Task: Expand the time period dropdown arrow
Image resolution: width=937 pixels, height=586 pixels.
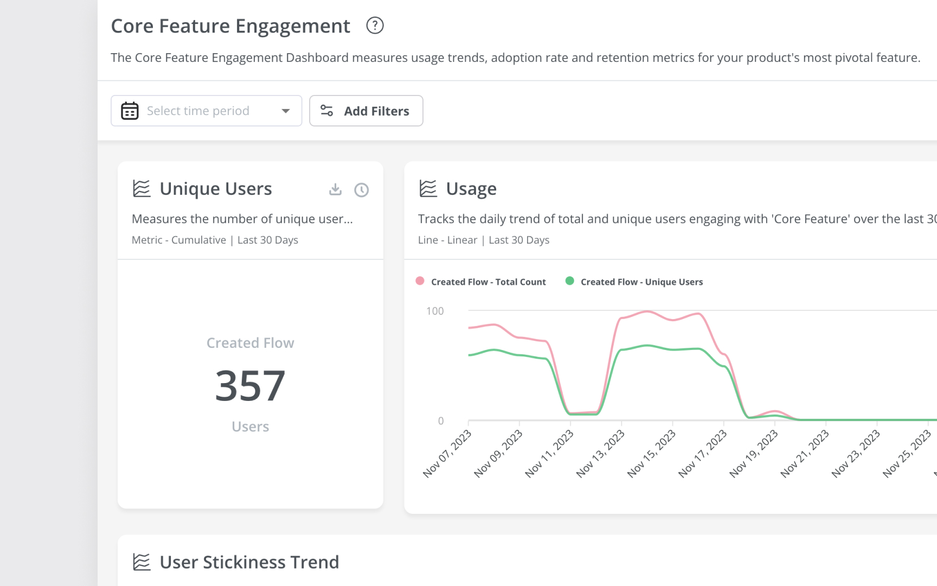Action: pyautogui.click(x=286, y=111)
